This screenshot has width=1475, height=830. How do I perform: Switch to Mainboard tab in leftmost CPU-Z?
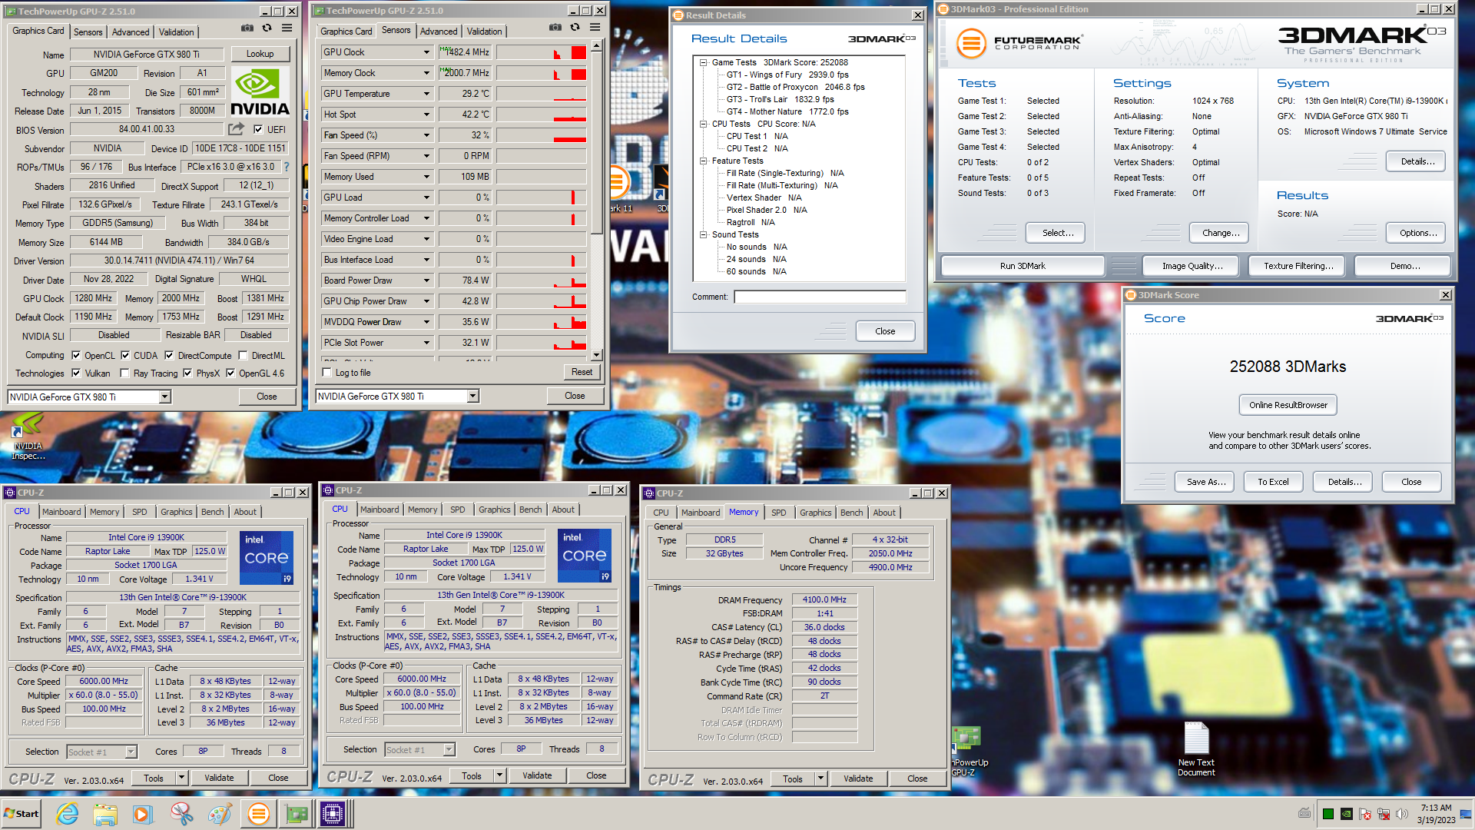point(61,512)
